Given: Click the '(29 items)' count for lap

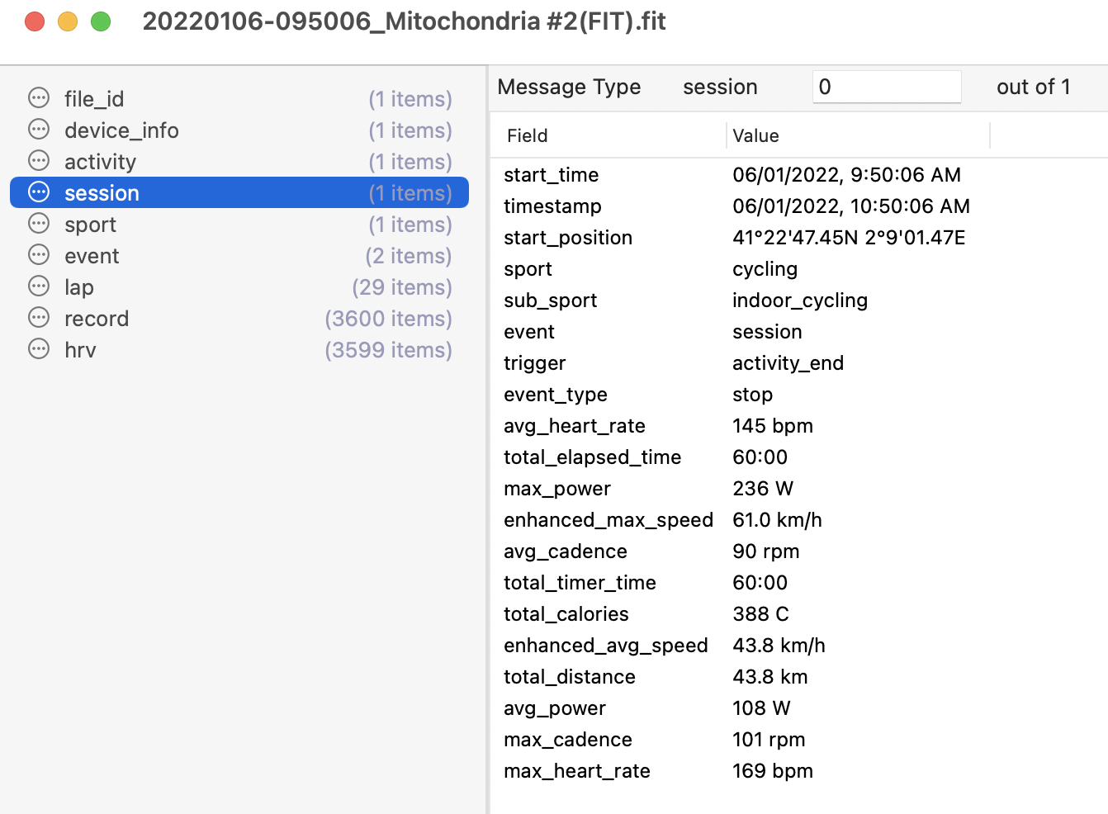Looking at the screenshot, I should [x=402, y=287].
